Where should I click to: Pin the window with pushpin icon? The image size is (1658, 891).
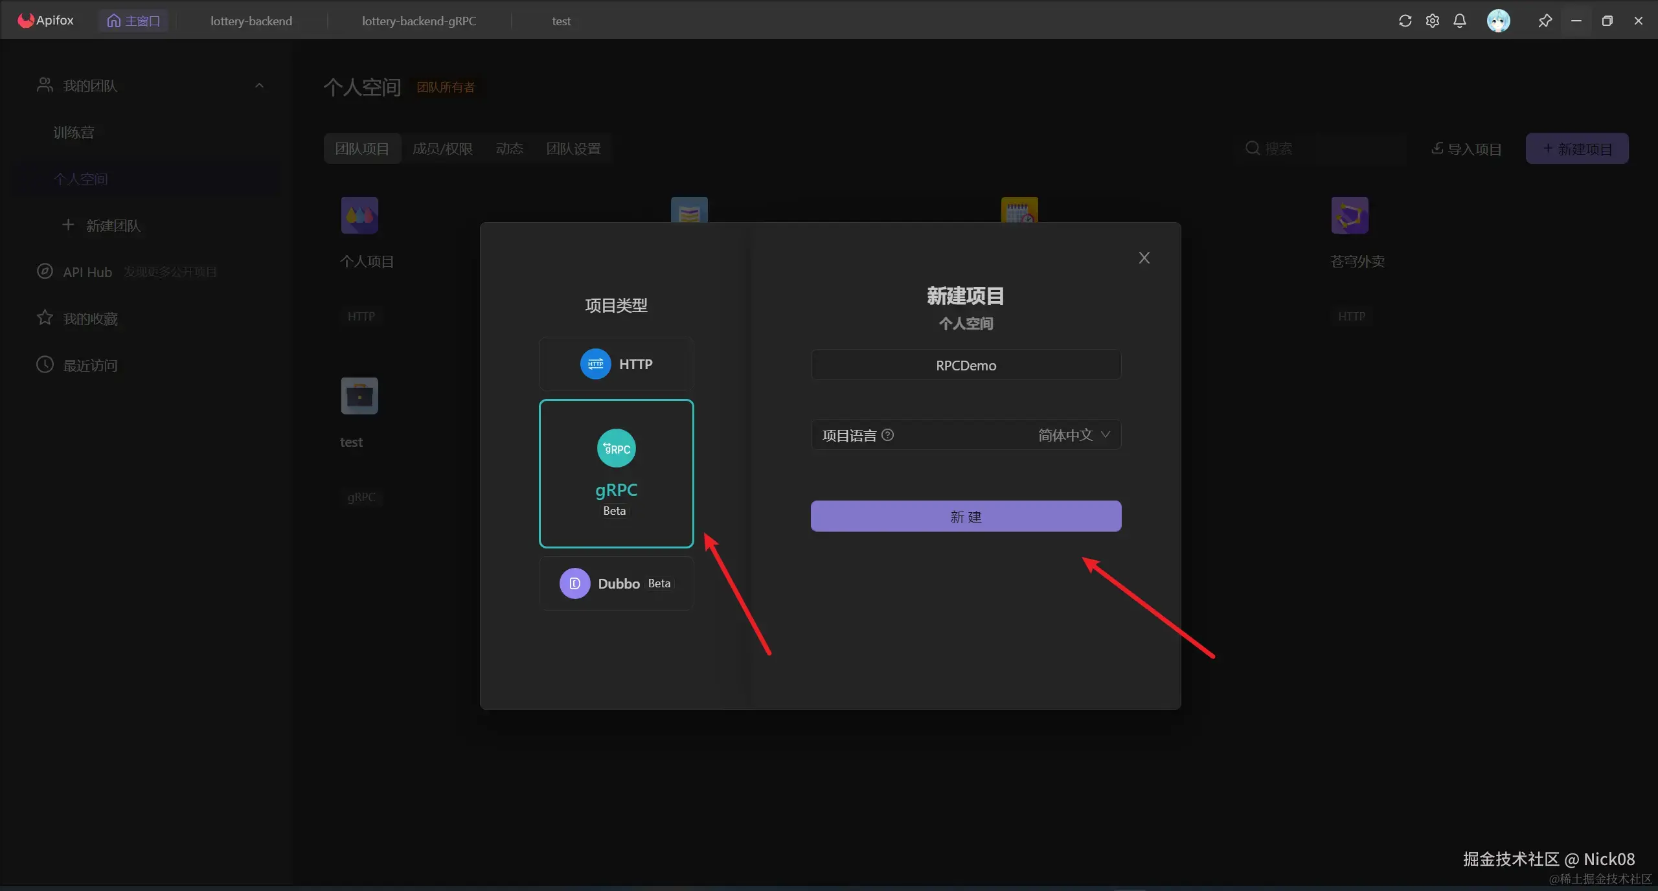tap(1545, 21)
